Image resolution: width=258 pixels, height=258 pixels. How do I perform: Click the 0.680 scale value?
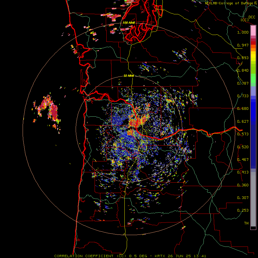point(243,109)
